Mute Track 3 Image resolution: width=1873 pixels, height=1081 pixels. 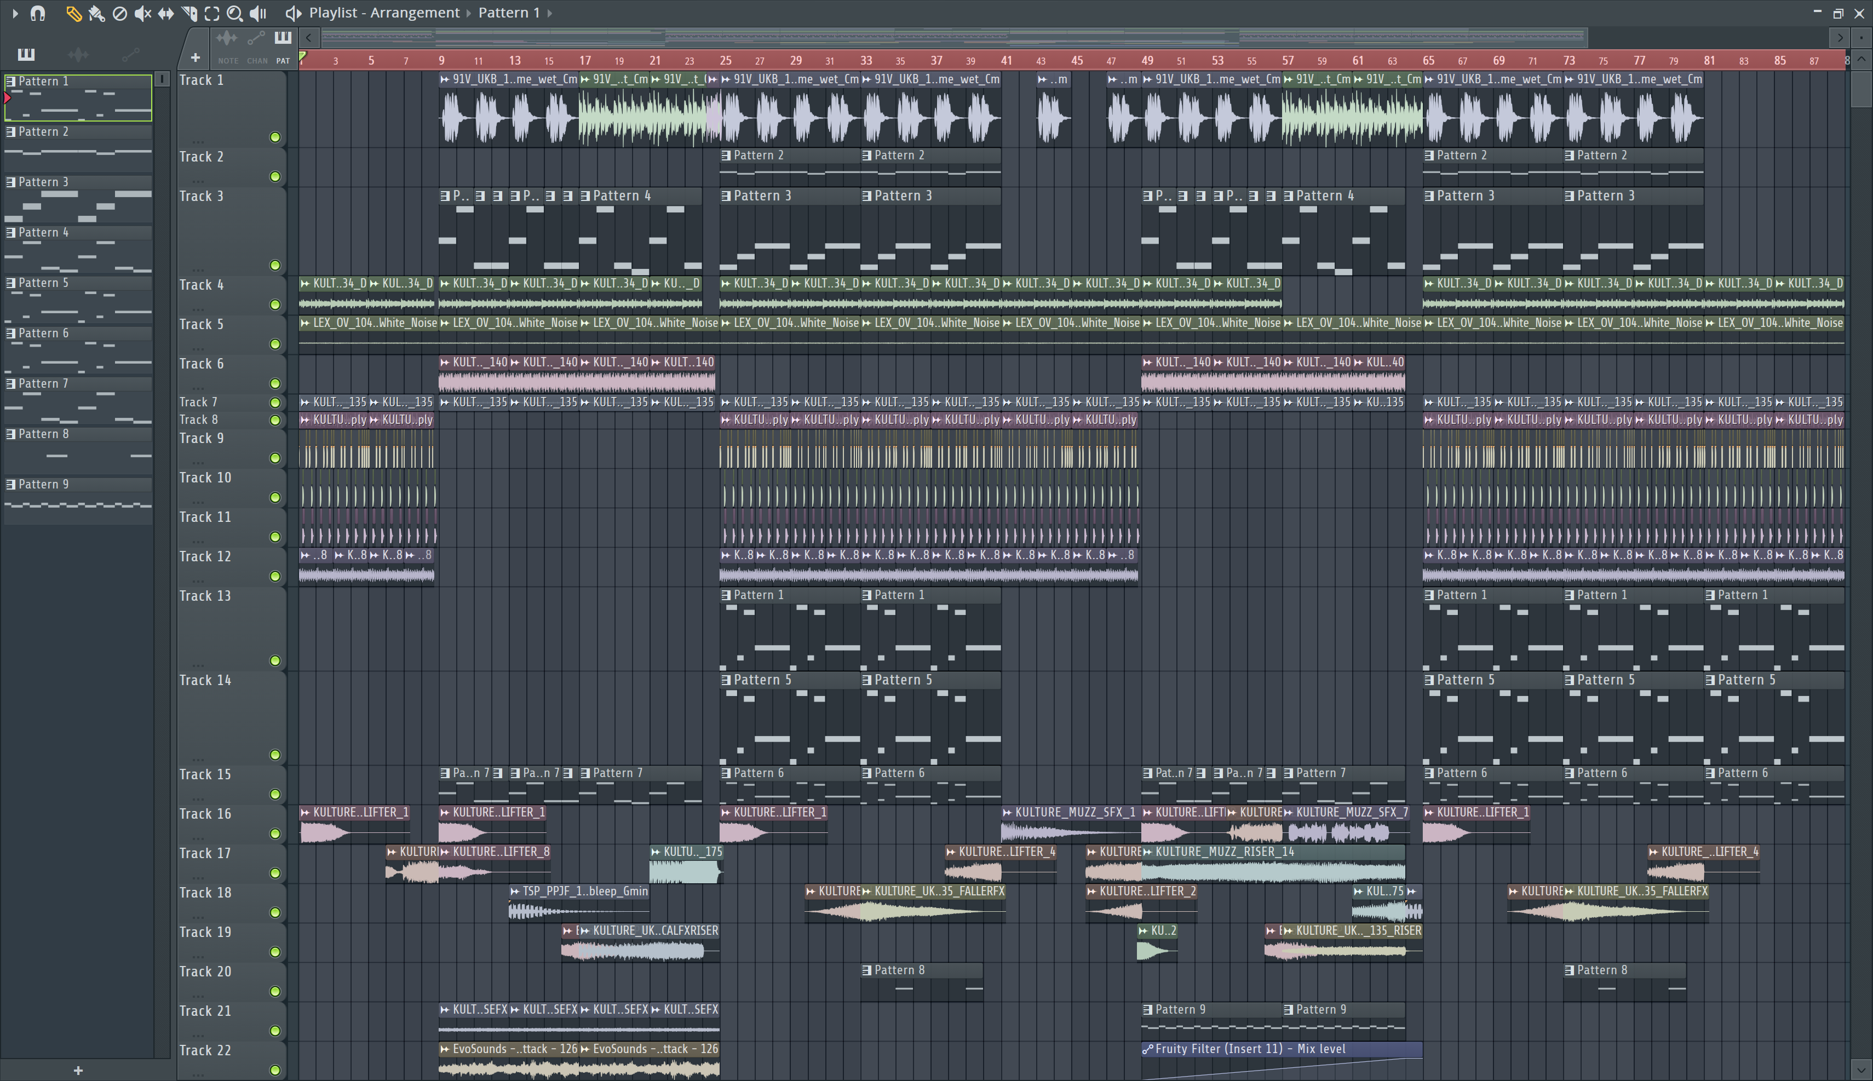(x=275, y=265)
